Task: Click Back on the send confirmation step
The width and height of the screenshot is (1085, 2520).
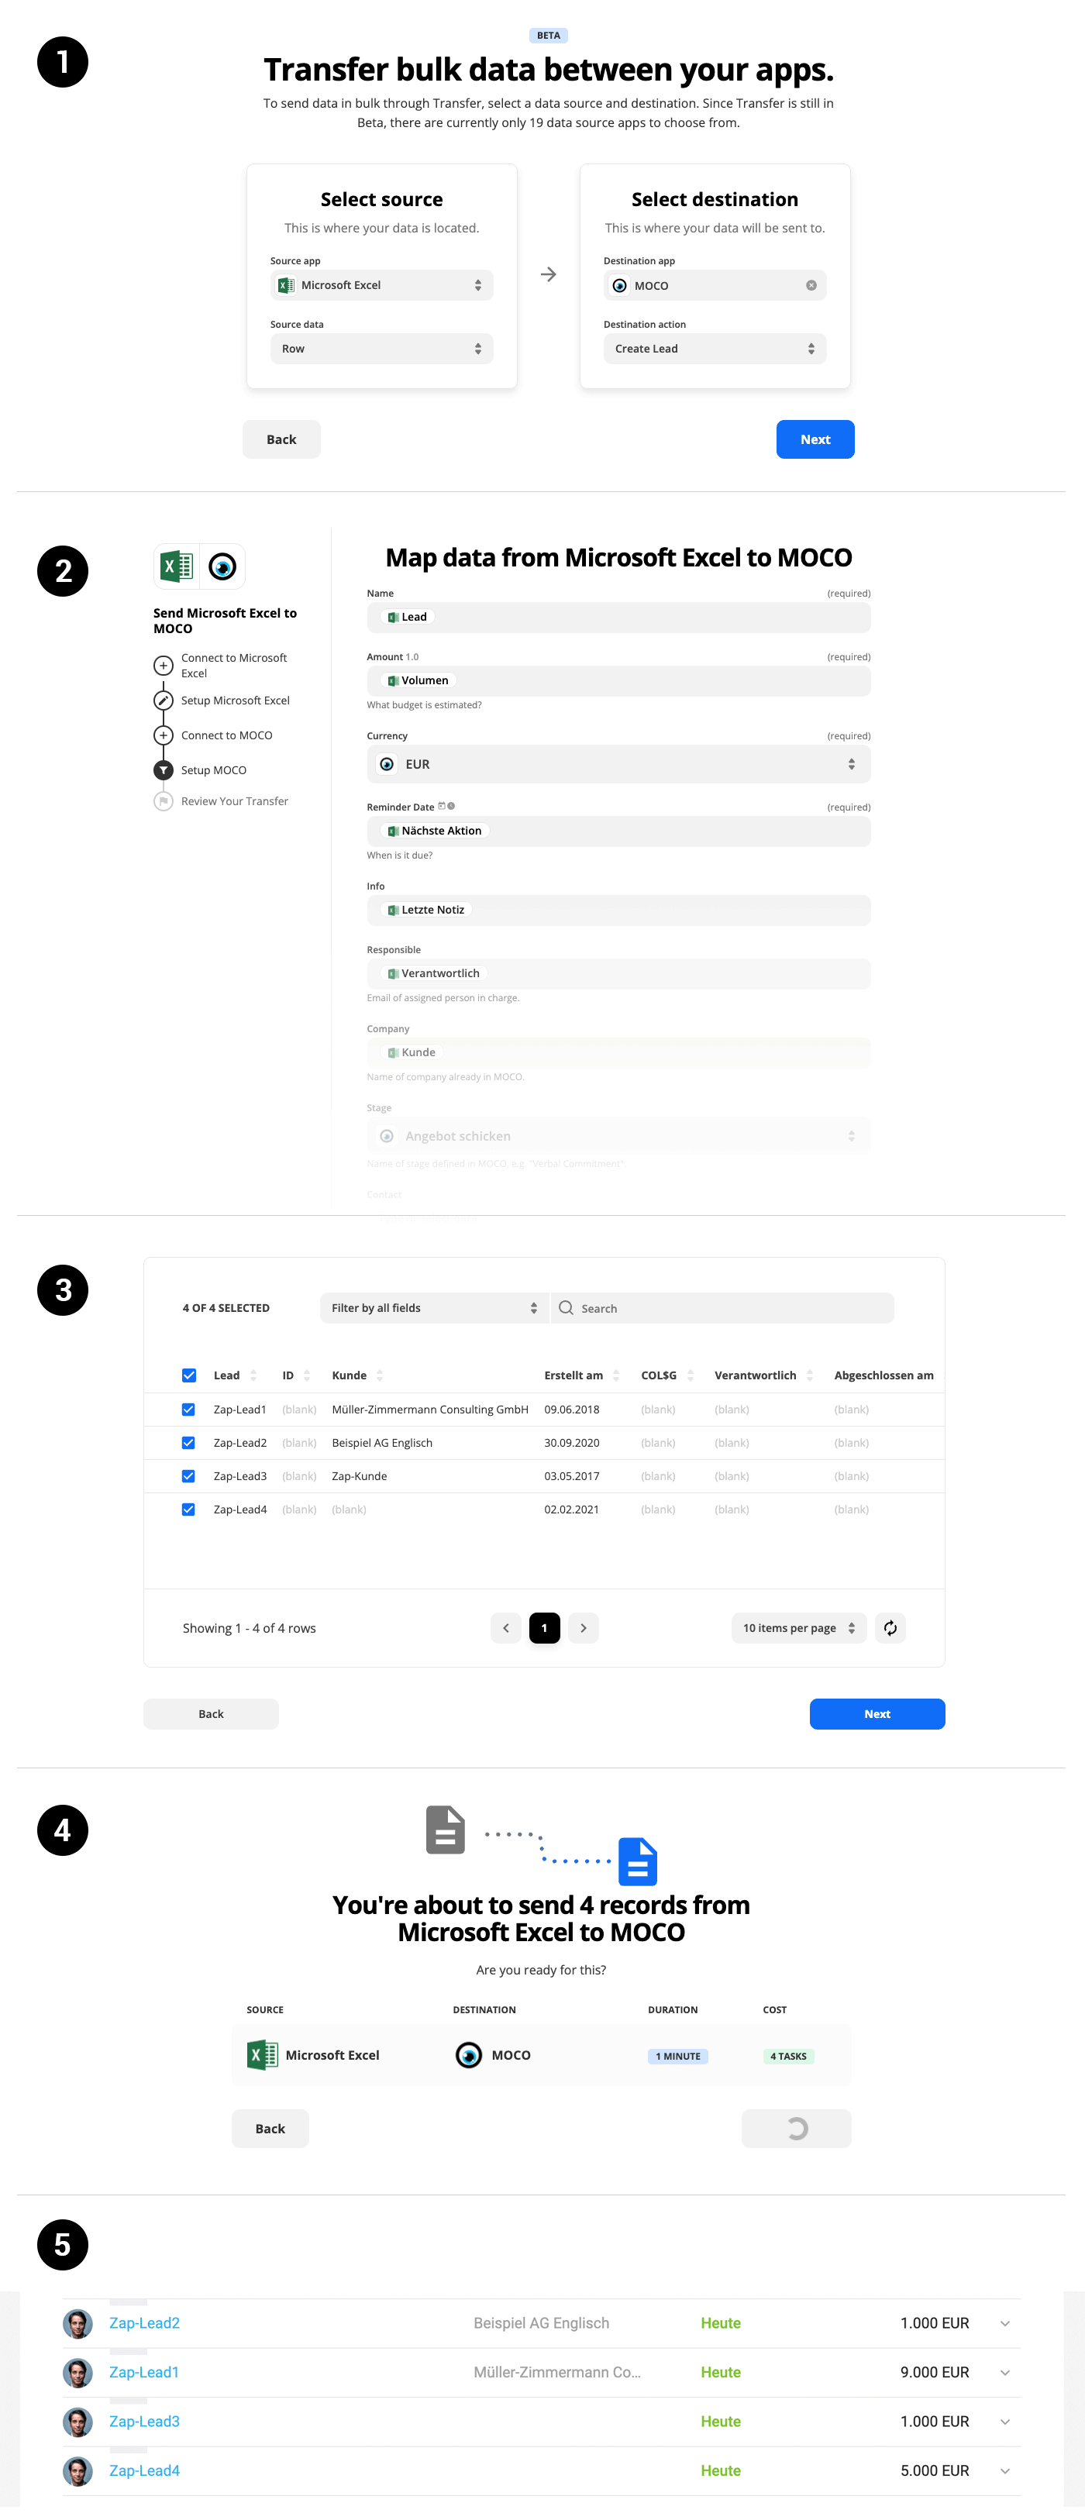Action: coord(270,2129)
